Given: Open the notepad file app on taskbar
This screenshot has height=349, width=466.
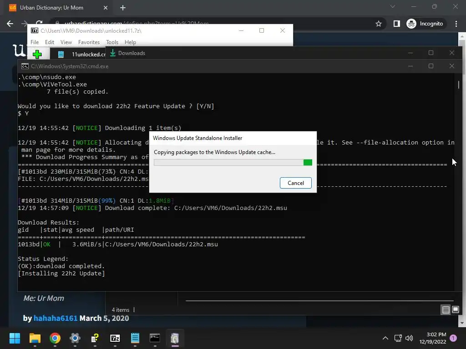Looking at the screenshot, I should (x=135, y=338).
